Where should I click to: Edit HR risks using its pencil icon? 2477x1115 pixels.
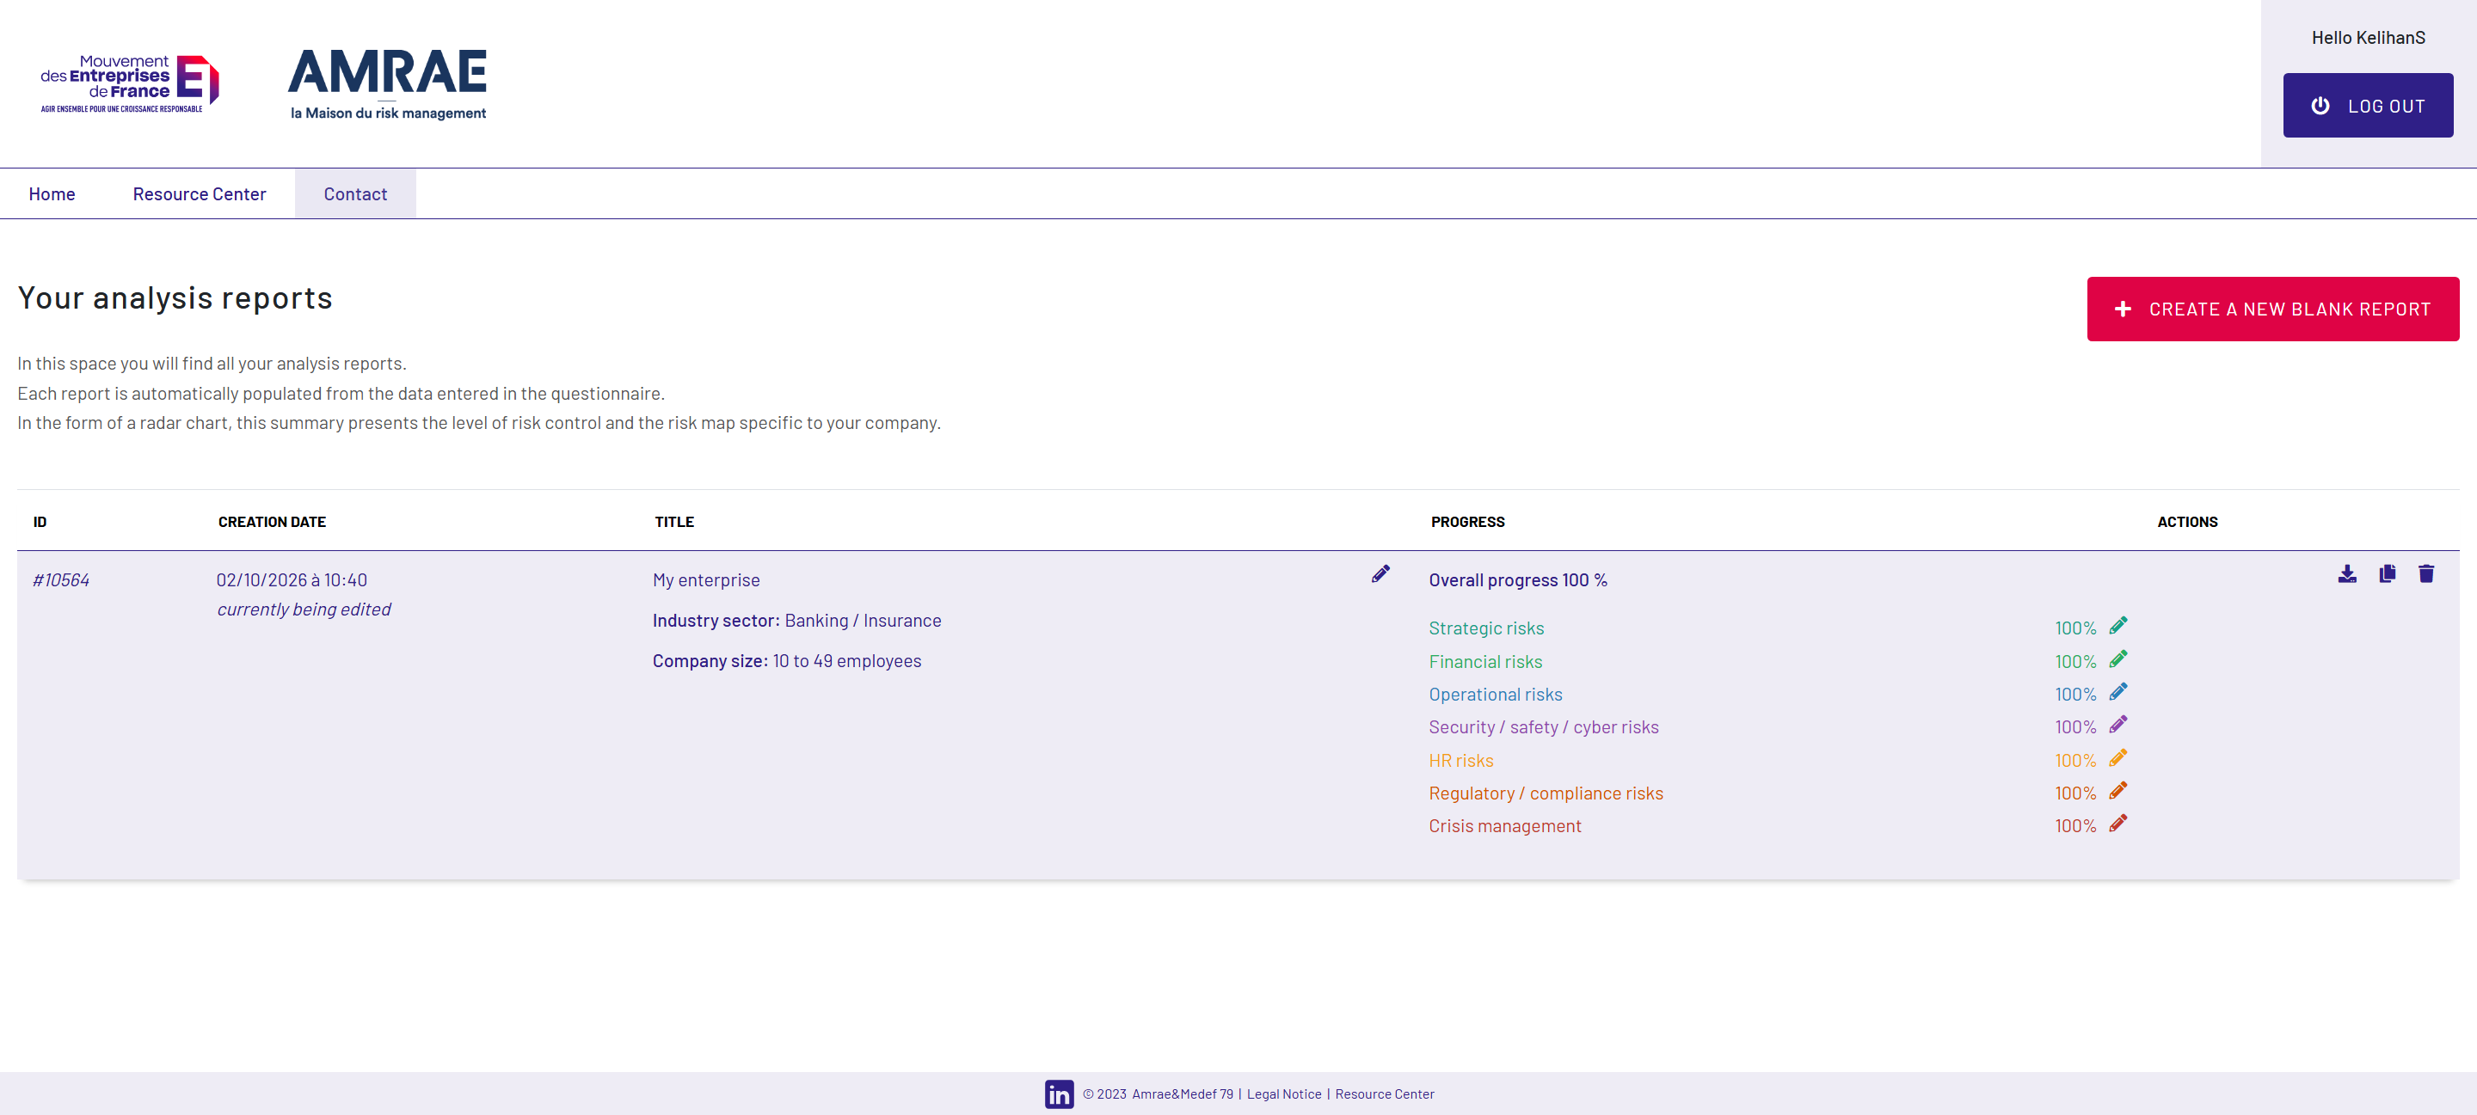(x=2118, y=758)
